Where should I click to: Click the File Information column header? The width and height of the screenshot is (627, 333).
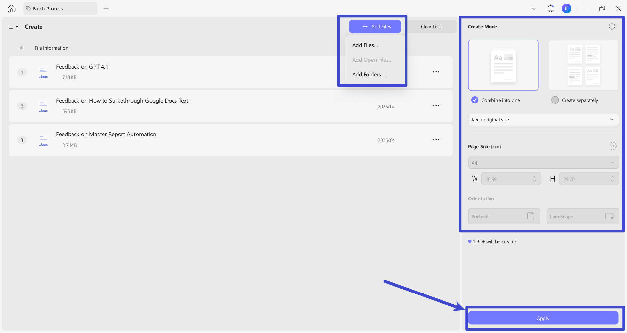tap(52, 48)
